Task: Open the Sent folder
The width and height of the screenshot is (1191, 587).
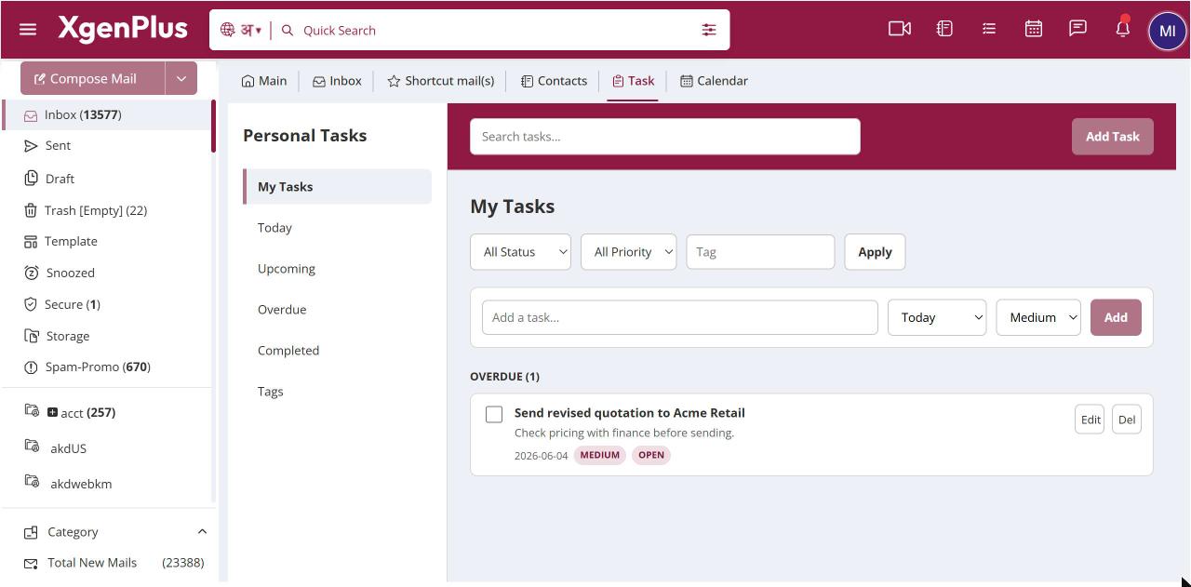Action: 58,145
